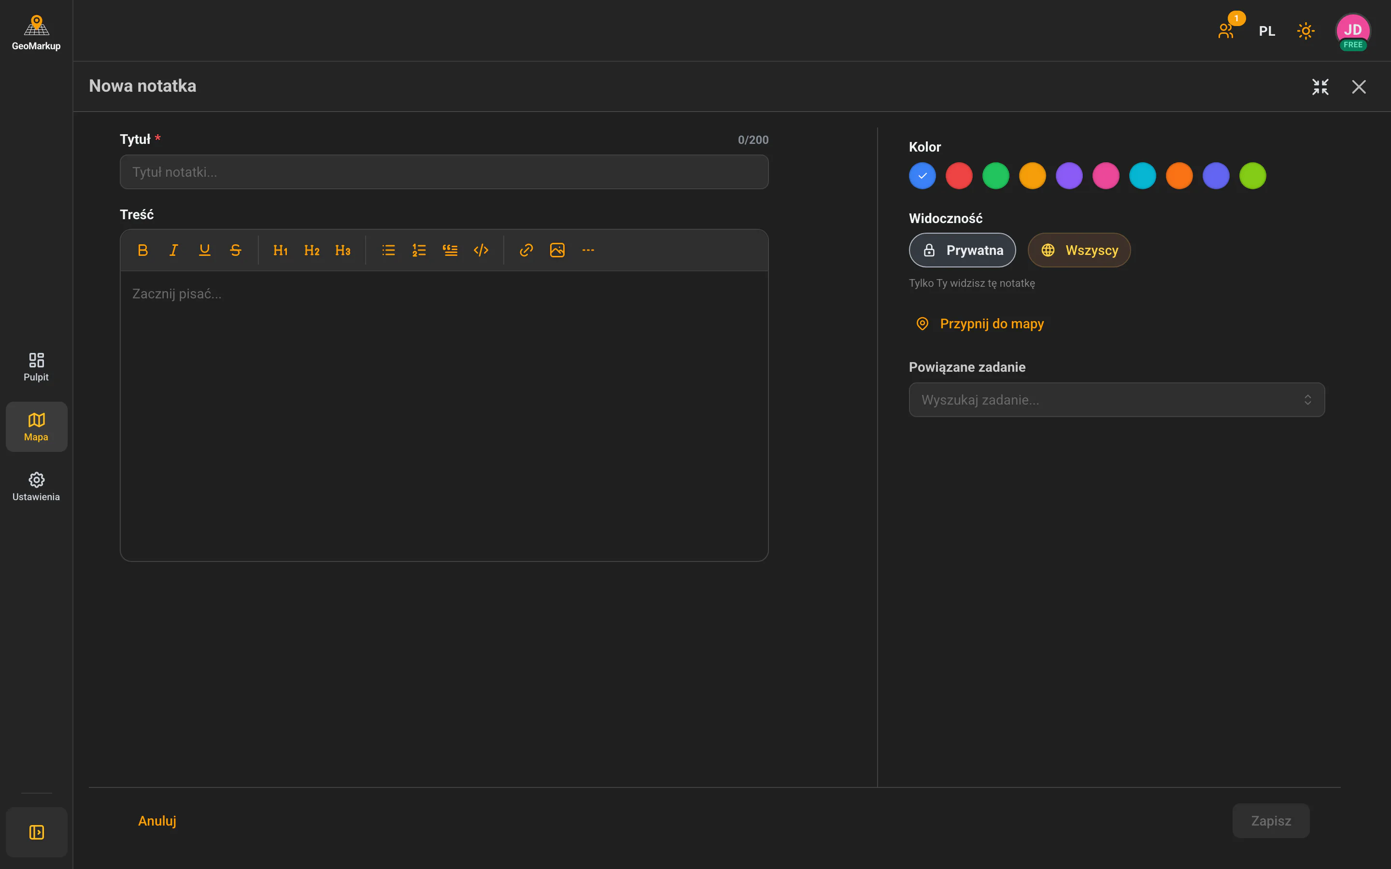Open Ustawienia from the sidebar

(x=36, y=487)
